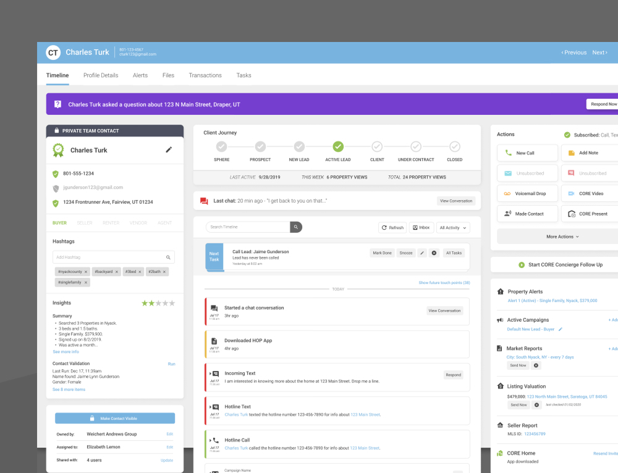Viewport: 618px width, 473px height.
Task: Open the Transactions tab
Action: [x=205, y=75]
